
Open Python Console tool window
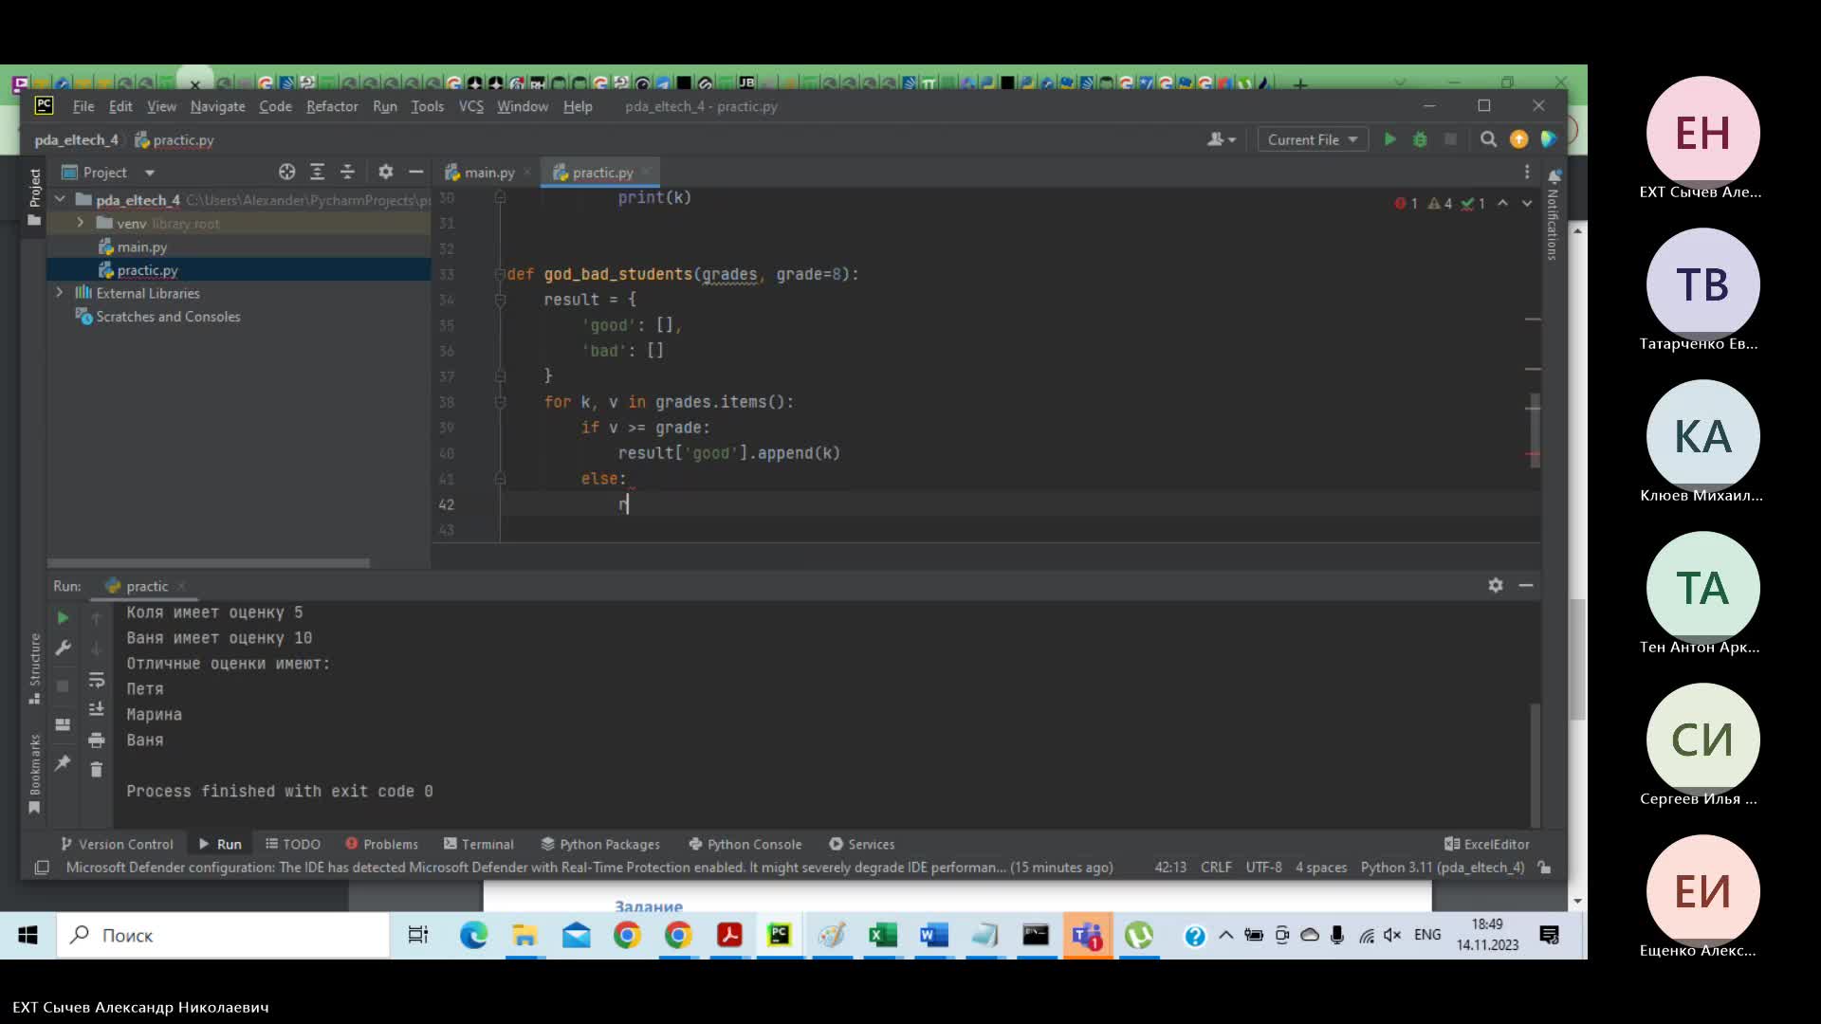[745, 844]
